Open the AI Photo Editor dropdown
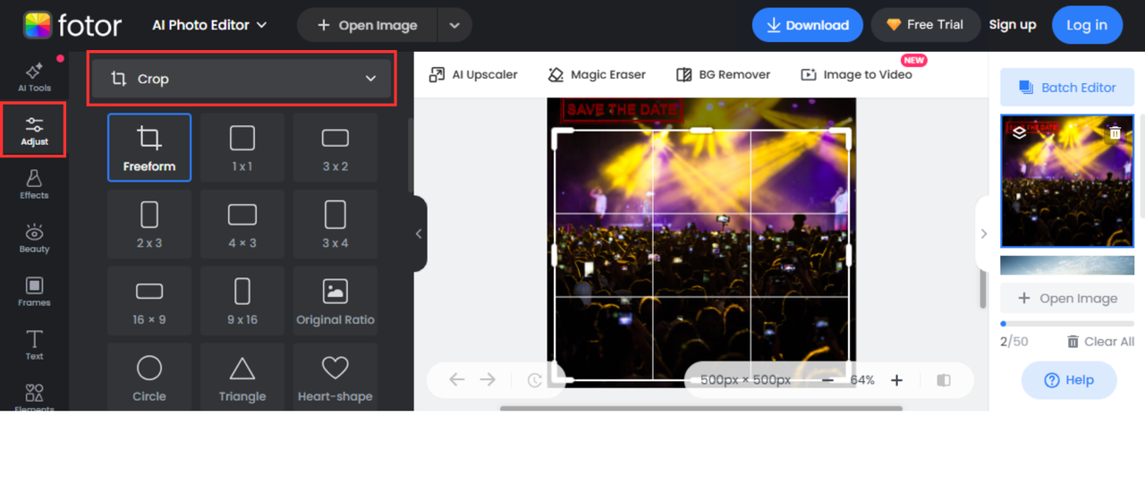1145x501 pixels. point(209,25)
